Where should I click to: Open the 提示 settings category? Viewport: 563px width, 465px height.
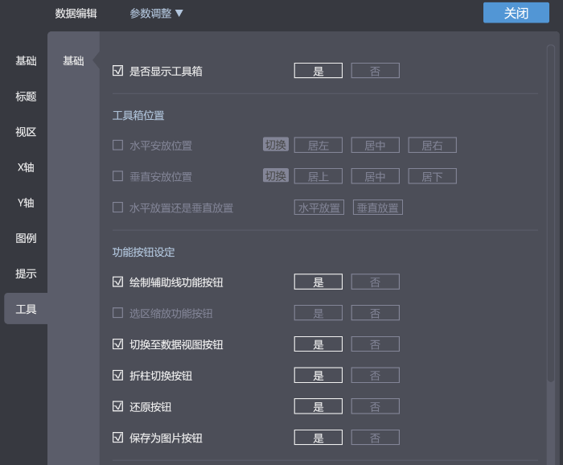[26, 274]
